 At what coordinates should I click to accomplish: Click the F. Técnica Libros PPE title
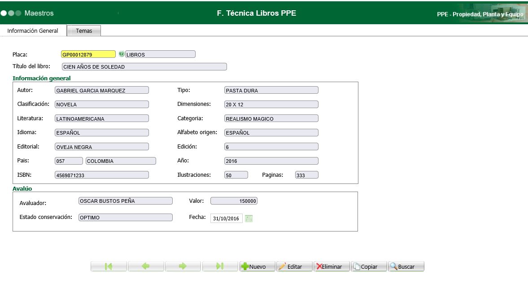pyautogui.click(x=257, y=13)
